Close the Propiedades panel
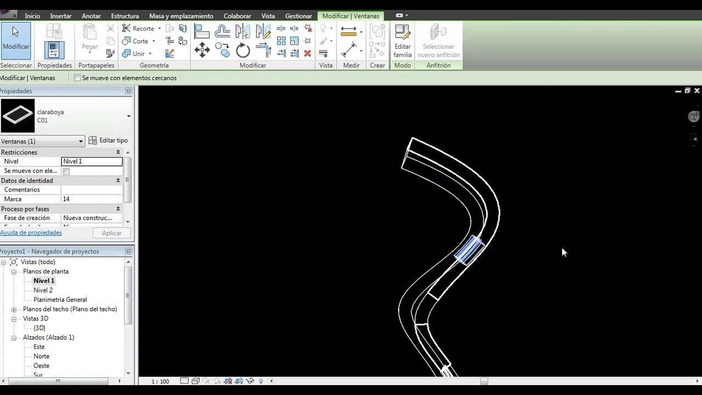 click(128, 91)
